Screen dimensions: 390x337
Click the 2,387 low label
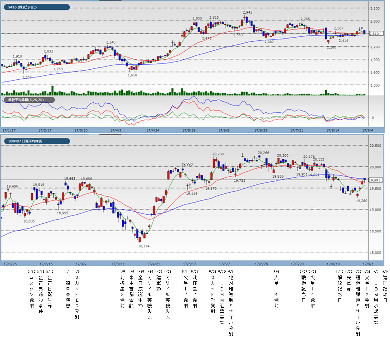tap(269, 42)
